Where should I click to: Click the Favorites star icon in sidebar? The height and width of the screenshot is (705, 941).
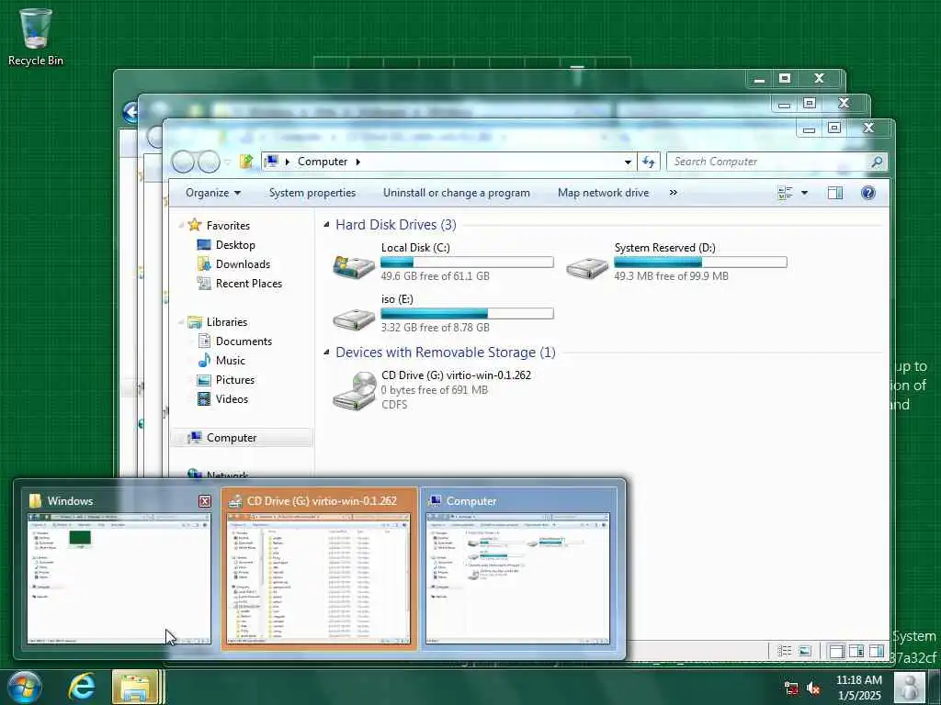click(x=195, y=226)
